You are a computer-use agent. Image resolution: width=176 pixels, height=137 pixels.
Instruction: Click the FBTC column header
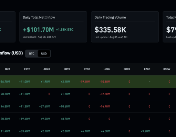(x=27, y=69)
